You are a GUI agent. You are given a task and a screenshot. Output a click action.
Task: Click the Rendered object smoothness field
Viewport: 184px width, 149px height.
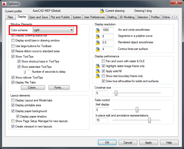point(108,42)
